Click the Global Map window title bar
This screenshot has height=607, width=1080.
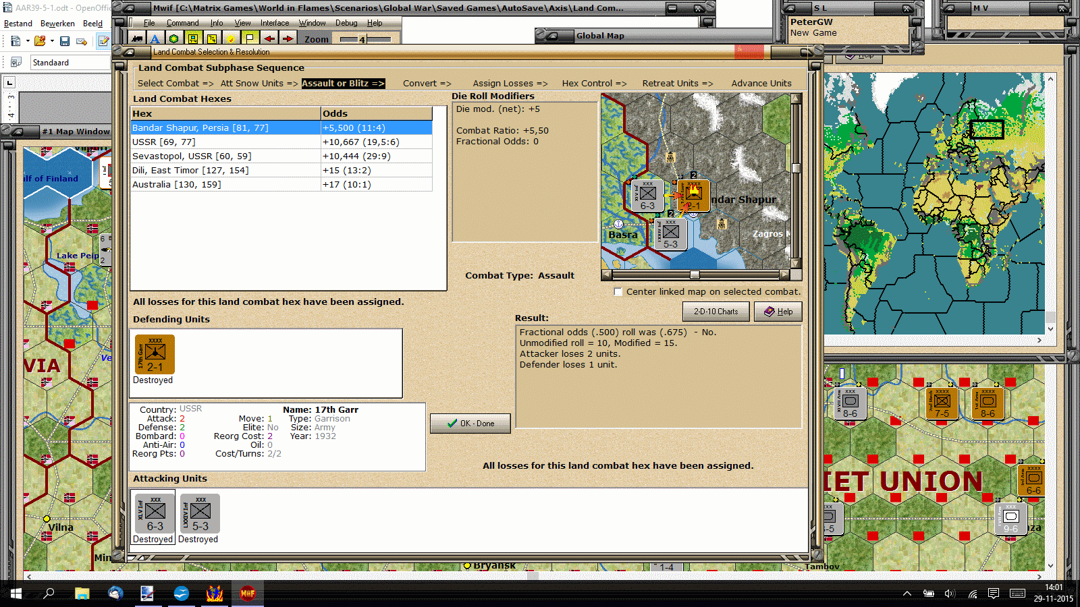[653, 36]
